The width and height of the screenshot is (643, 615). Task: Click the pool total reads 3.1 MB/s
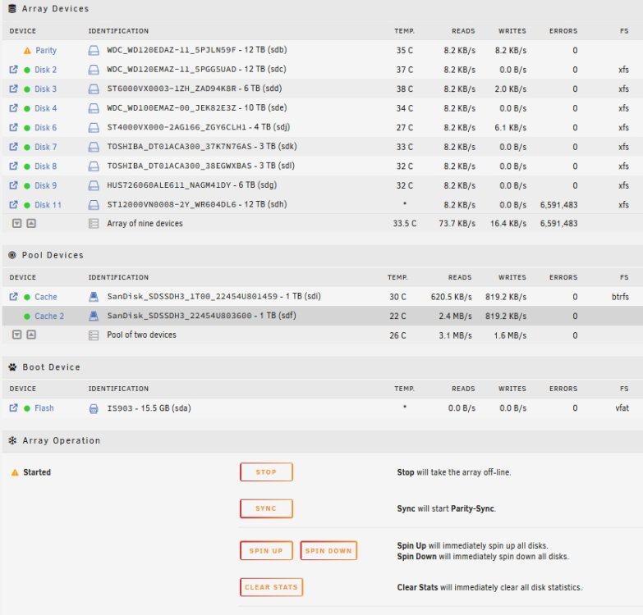455,335
